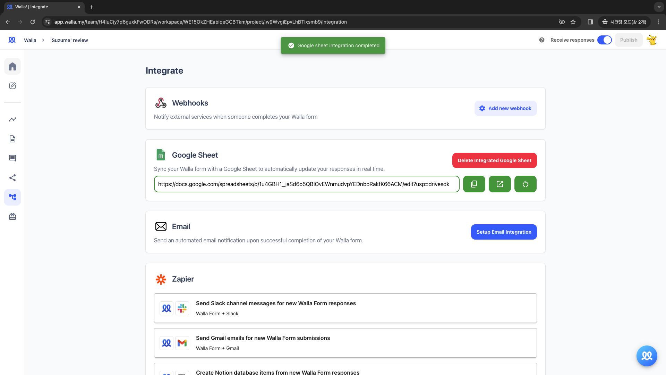666x375 pixels.
Task: Open the Gmail emails Zap template
Action: (345, 343)
